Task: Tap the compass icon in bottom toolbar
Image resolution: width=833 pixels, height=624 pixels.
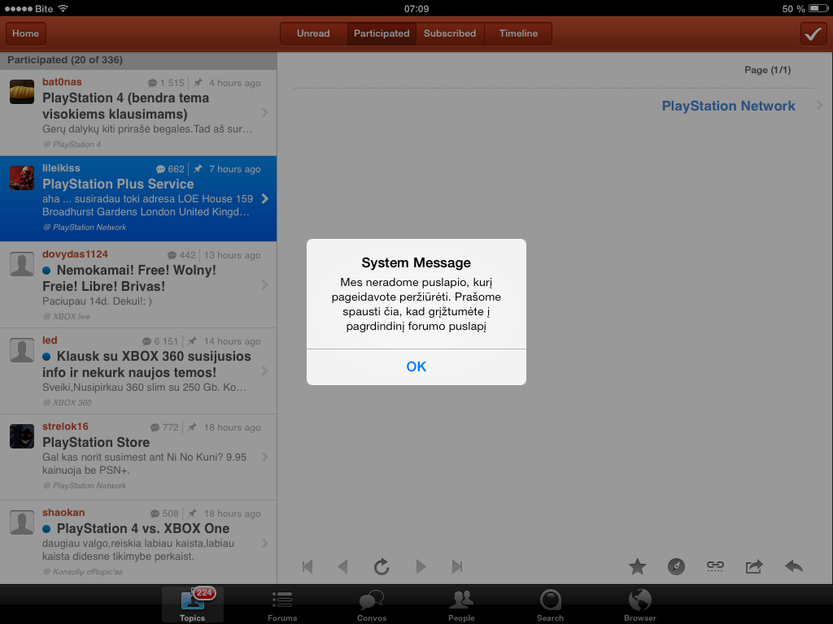Action: point(676,566)
